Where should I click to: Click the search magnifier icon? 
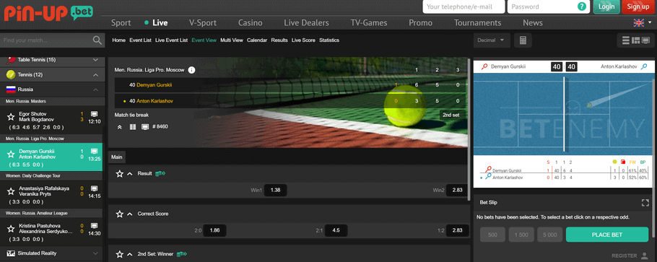click(97, 40)
